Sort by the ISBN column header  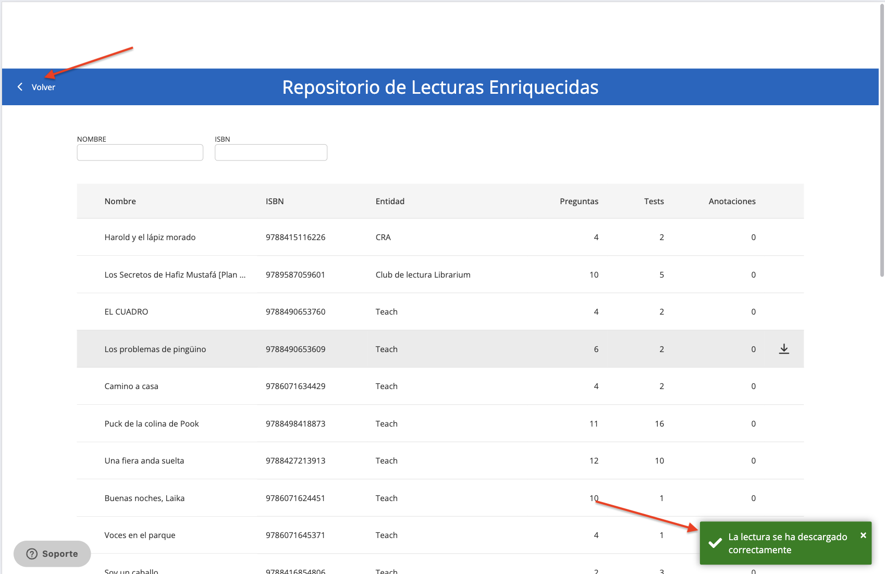(x=275, y=202)
